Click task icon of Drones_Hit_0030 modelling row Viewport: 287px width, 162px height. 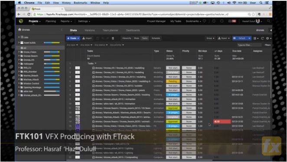93,68
